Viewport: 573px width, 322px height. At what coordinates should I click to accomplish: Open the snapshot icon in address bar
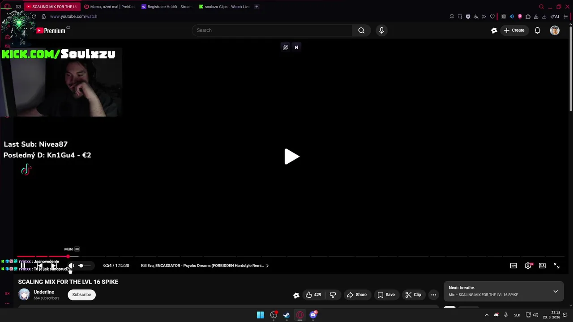coord(460,17)
